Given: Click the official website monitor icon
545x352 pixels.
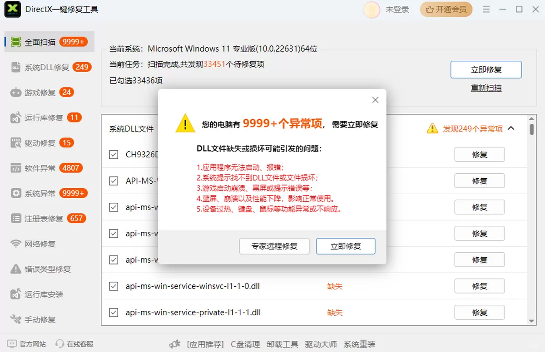Looking at the screenshot, I should 12,344.
